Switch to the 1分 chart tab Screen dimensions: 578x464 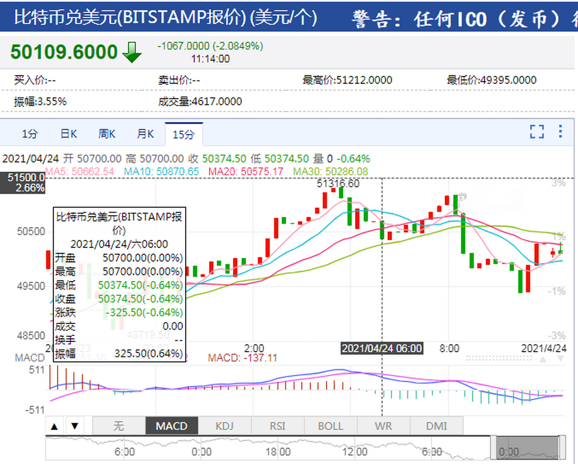[x=29, y=134]
